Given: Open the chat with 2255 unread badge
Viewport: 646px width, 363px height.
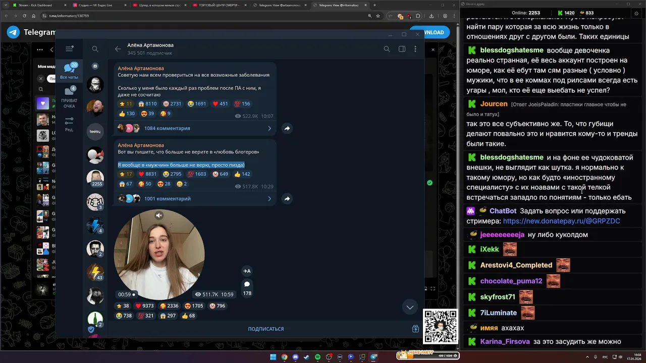Looking at the screenshot, I should (x=95, y=178).
